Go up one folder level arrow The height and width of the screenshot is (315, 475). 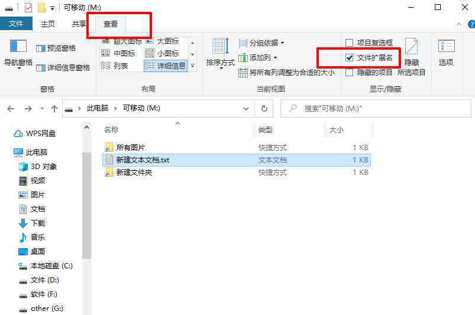coord(54,108)
